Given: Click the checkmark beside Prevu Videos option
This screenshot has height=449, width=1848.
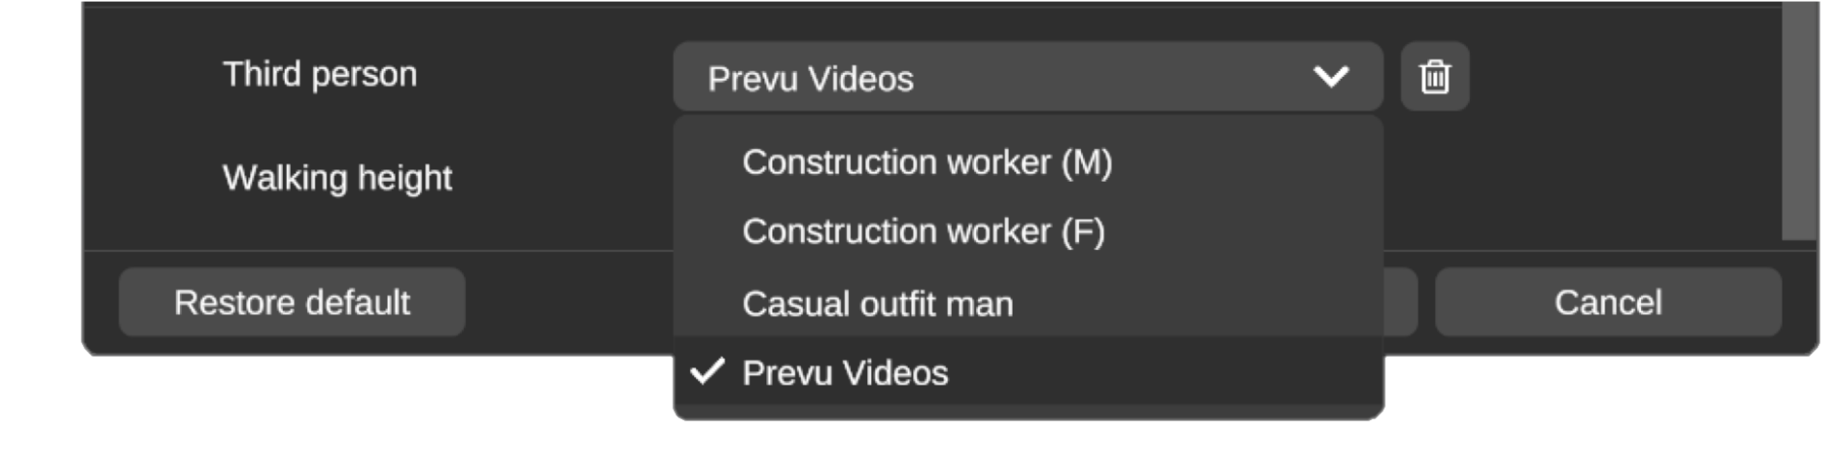Looking at the screenshot, I should (x=707, y=371).
